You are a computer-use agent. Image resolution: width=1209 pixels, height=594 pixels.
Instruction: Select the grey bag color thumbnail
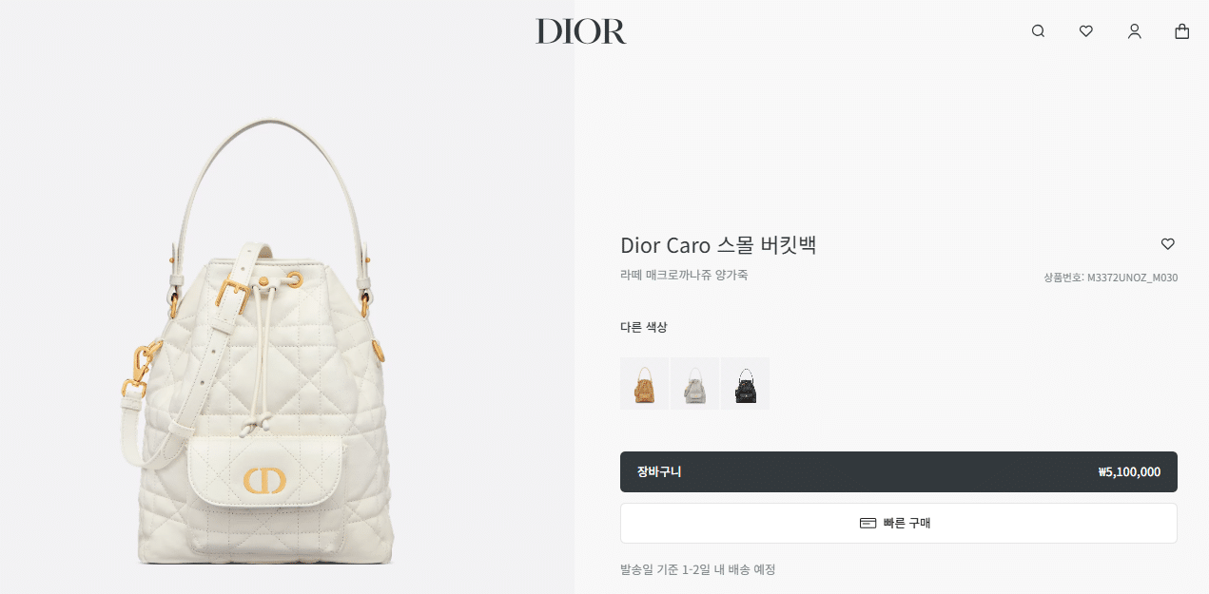click(694, 384)
